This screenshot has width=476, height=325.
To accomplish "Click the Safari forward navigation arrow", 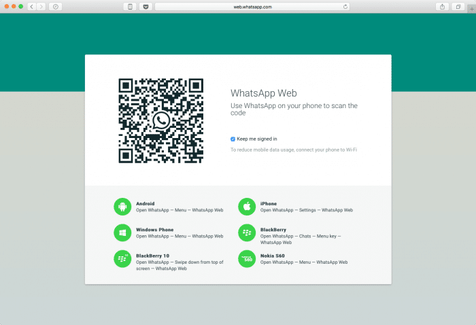I will point(41,7).
